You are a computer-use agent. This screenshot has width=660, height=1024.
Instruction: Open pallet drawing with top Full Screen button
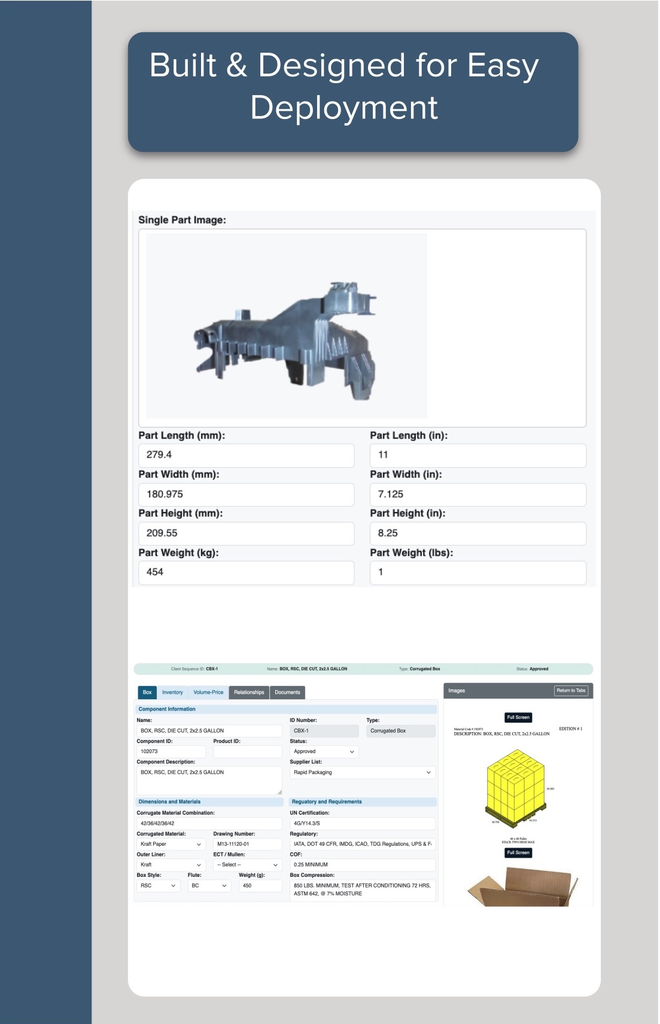point(518,717)
